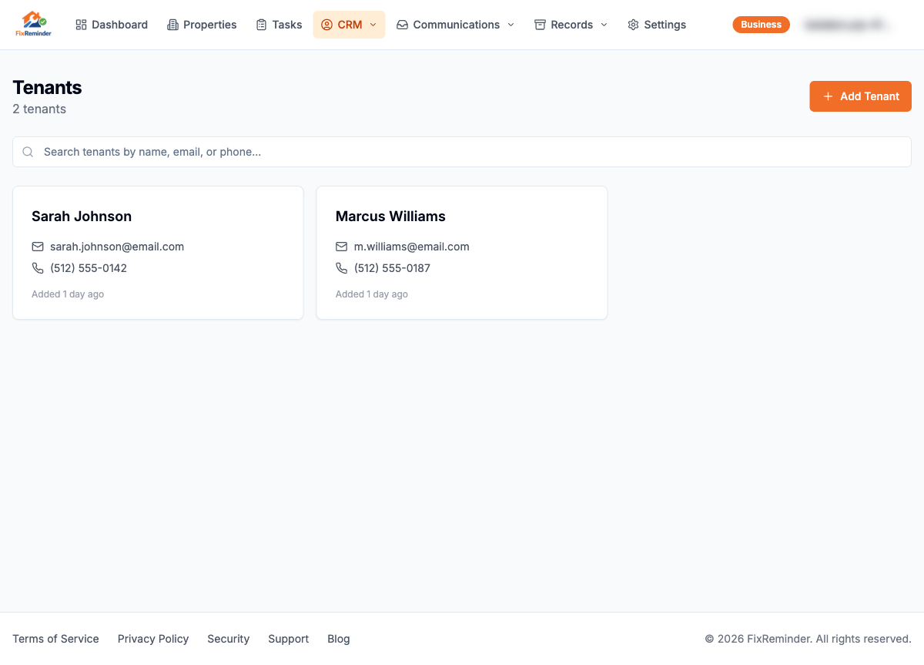This screenshot has height=665, width=924.
Task: Open the blurred account name menu
Action: [x=847, y=25]
